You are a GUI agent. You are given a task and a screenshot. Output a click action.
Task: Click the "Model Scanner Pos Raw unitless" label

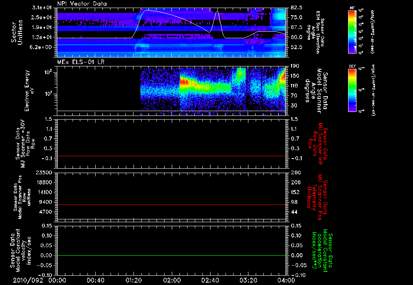22,197
